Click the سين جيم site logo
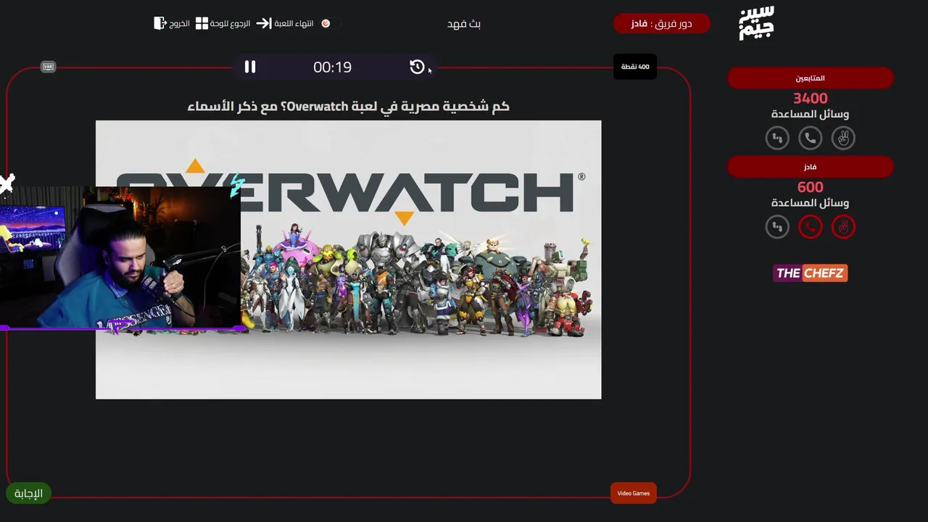The width and height of the screenshot is (928, 522). pos(756,23)
